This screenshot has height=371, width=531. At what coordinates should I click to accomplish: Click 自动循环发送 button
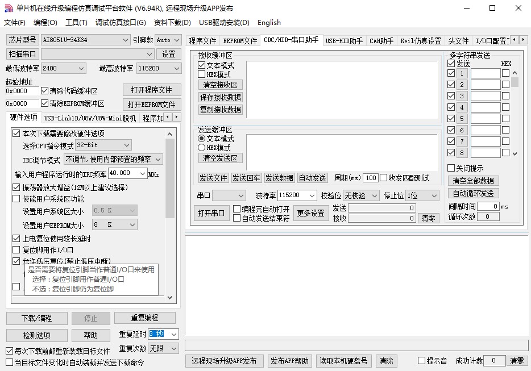pos(474,193)
